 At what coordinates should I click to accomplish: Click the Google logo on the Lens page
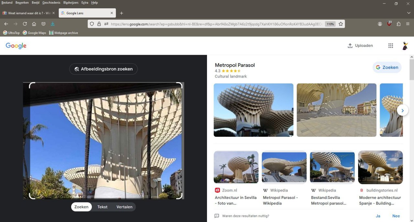pyautogui.click(x=16, y=45)
